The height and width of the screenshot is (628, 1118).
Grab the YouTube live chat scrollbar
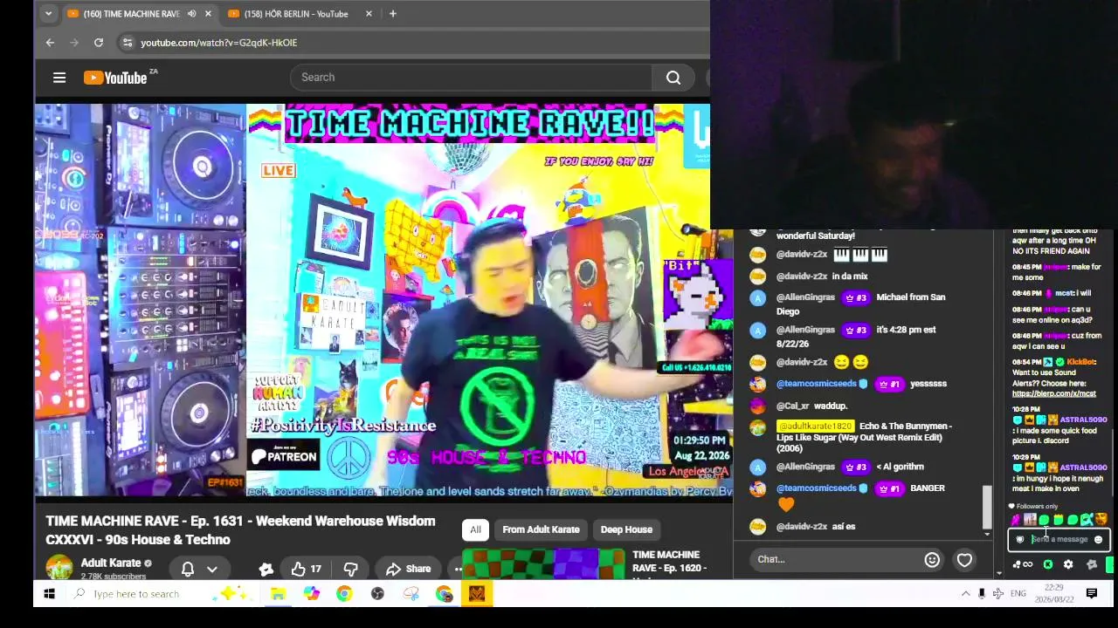click(x=987, y=507)
